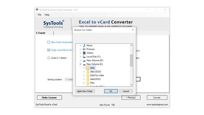Select the Videos tree item label
The width and height of the screenshot is (204, 115).
click(x=90, y=53)
